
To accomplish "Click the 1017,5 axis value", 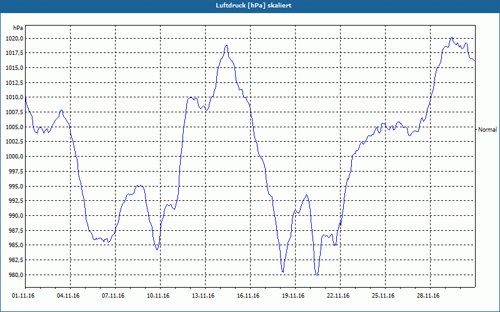I will pyautogui.click(x=14, y=53).
